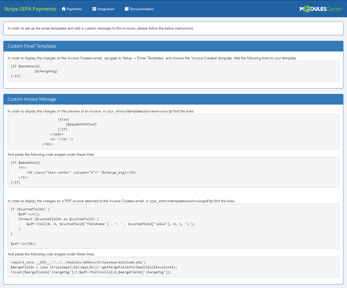Click the require_once autoload.php code line
The height and width of the screenshot is (288, 347).
click(78, 262)
